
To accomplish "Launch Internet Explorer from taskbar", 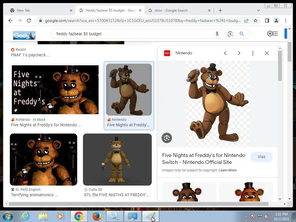I will [x=25, y=216].
